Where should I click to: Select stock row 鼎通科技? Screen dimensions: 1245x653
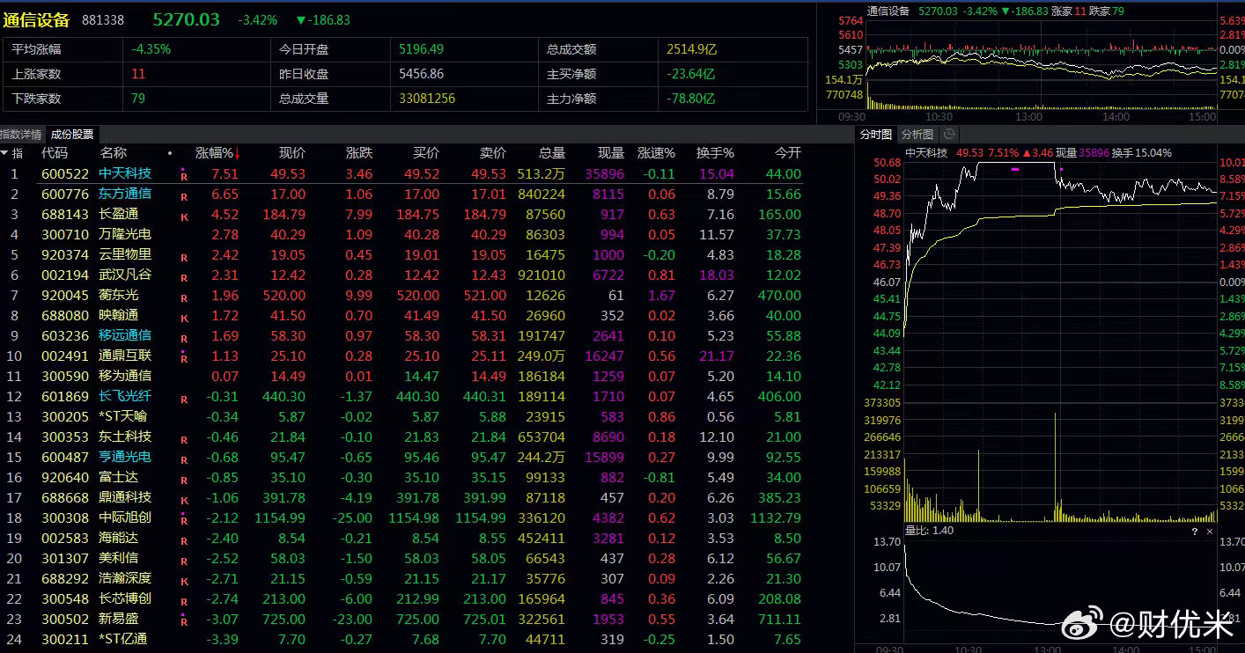(x=401, y=498)
